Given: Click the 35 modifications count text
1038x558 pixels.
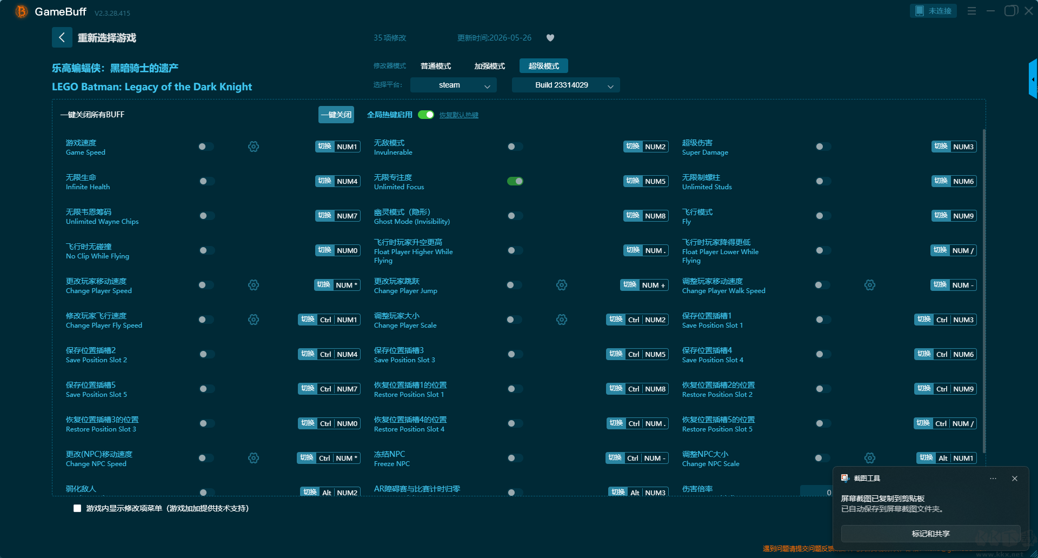Looking at the screenshot, I should 390,38.
